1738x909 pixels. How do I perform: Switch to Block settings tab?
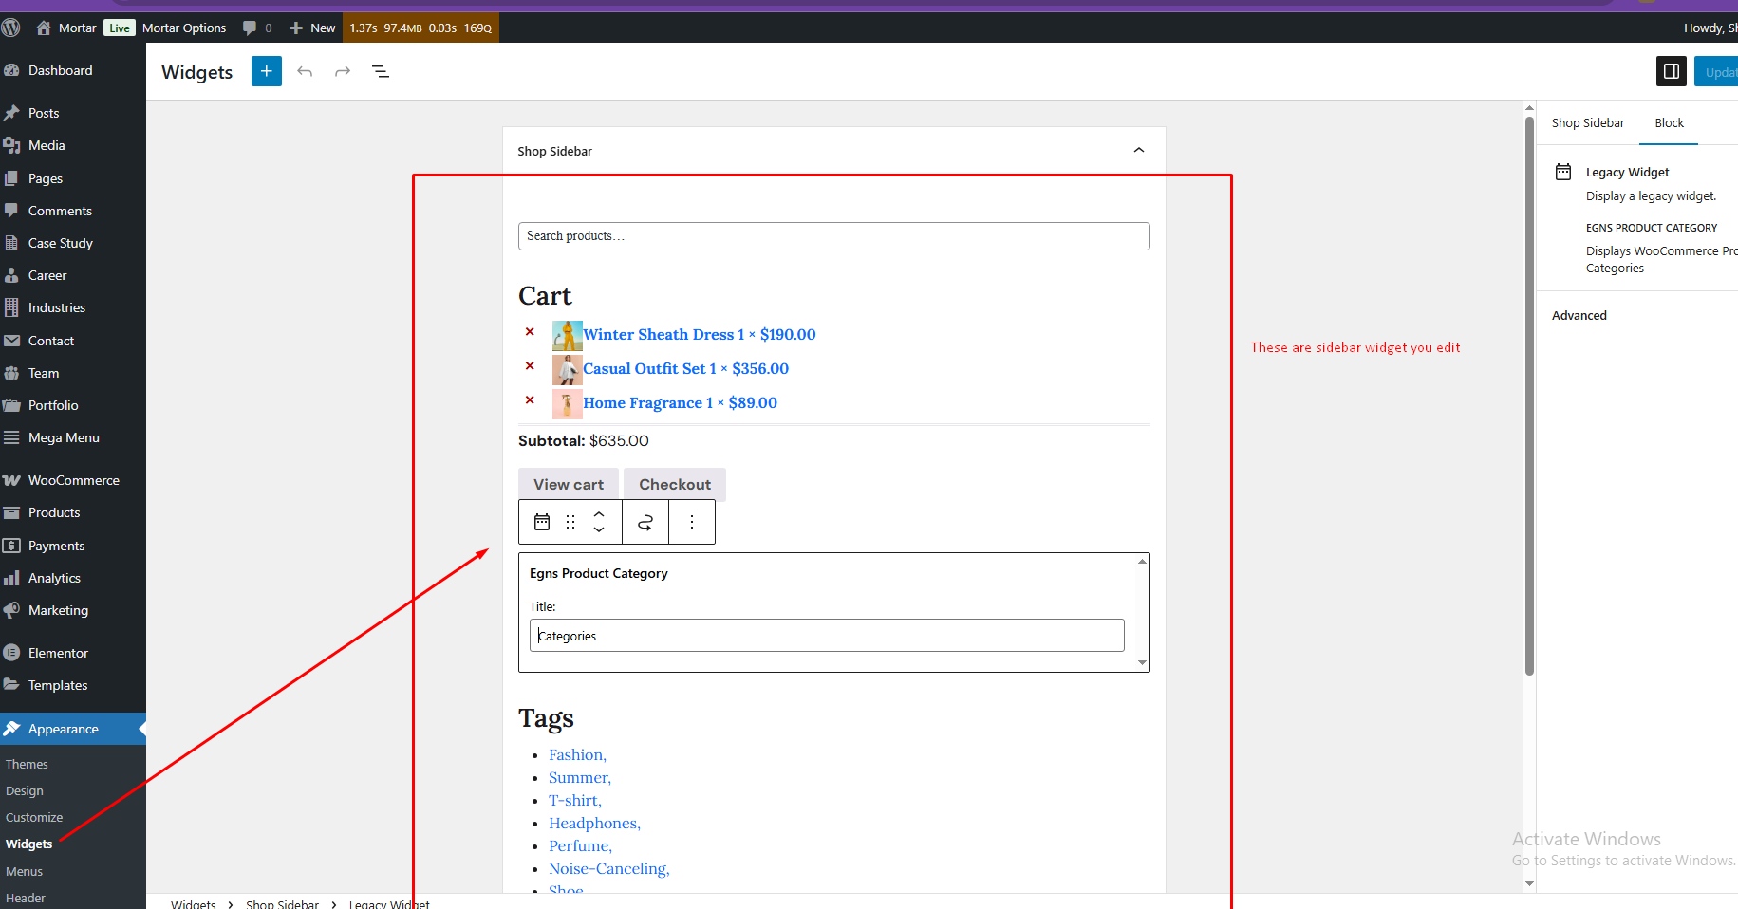point(1669,123)
